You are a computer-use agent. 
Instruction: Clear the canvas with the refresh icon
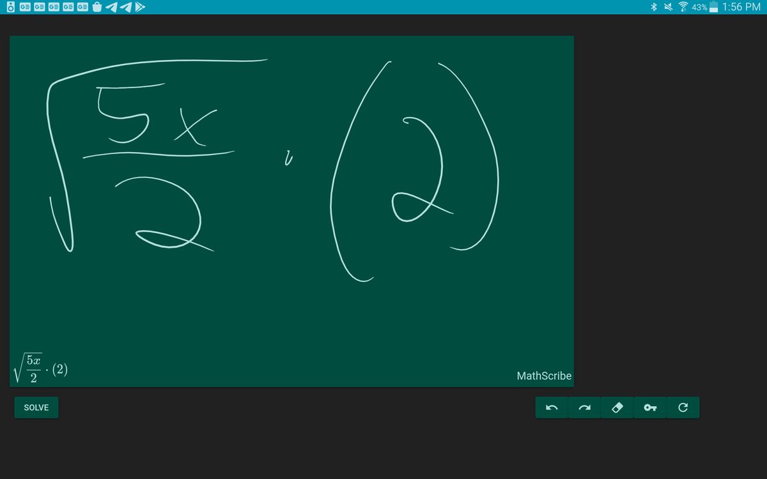tap(683, 407)
